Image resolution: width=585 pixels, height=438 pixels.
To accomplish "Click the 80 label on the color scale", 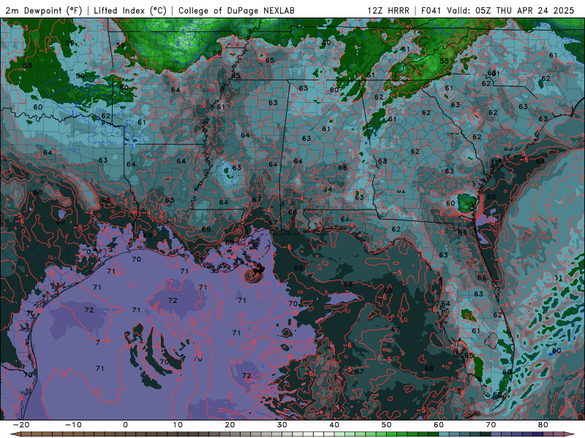I will pyautogui.click(x=543, y=425).
